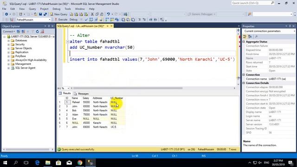Open the Tools menu
This screenshot has width=297, height=167.
(x=68, y=9)
